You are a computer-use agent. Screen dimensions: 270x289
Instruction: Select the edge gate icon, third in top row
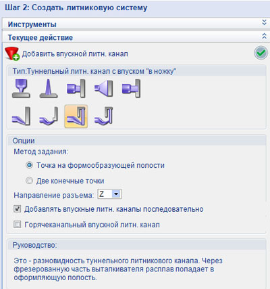(x=76, y=89)
